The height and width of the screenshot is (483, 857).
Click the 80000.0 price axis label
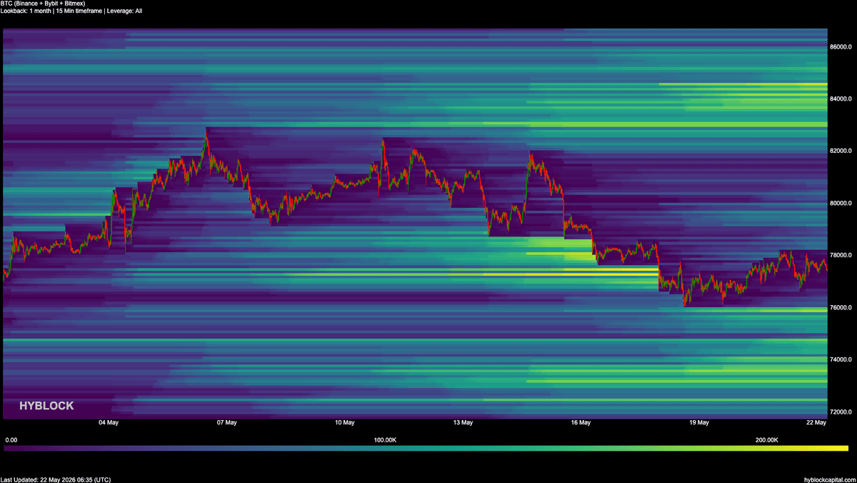[x=841, y=203]
